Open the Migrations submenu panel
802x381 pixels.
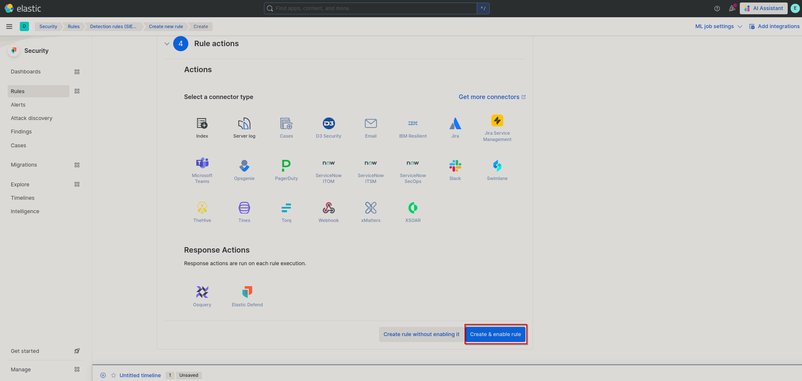pyautogui.click(x=77, y=165)
